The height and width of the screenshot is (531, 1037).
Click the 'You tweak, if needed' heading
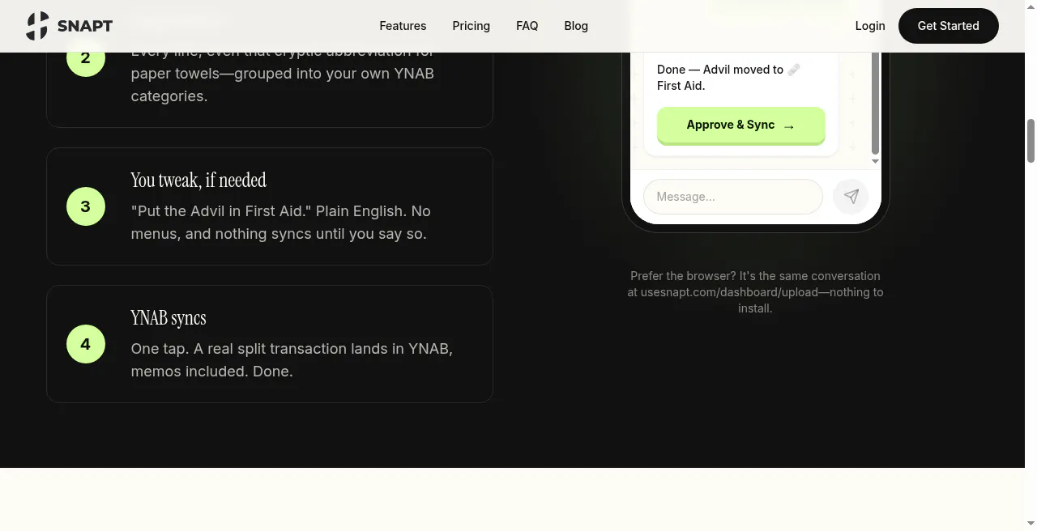coord(198,180)
